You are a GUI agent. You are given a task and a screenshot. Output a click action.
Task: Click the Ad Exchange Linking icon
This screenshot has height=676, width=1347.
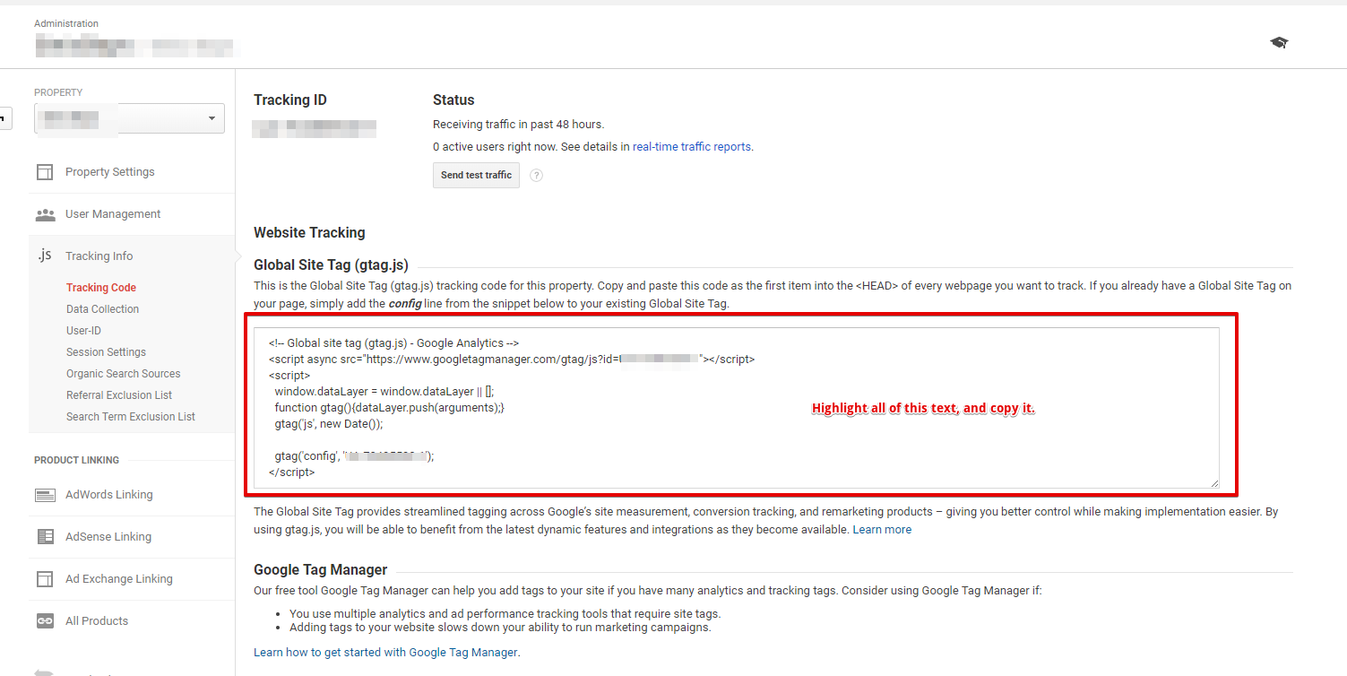click(x=45, y=579)
